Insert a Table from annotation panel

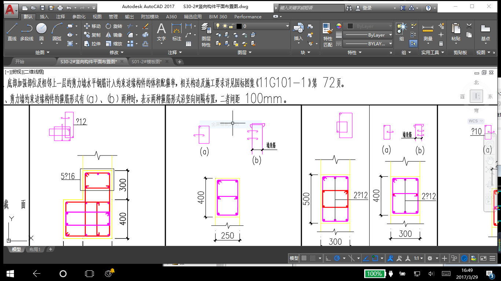coord(189,44)
